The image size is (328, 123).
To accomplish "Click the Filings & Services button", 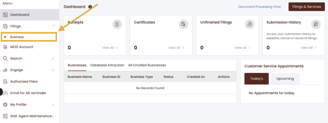I will point(307,7).
